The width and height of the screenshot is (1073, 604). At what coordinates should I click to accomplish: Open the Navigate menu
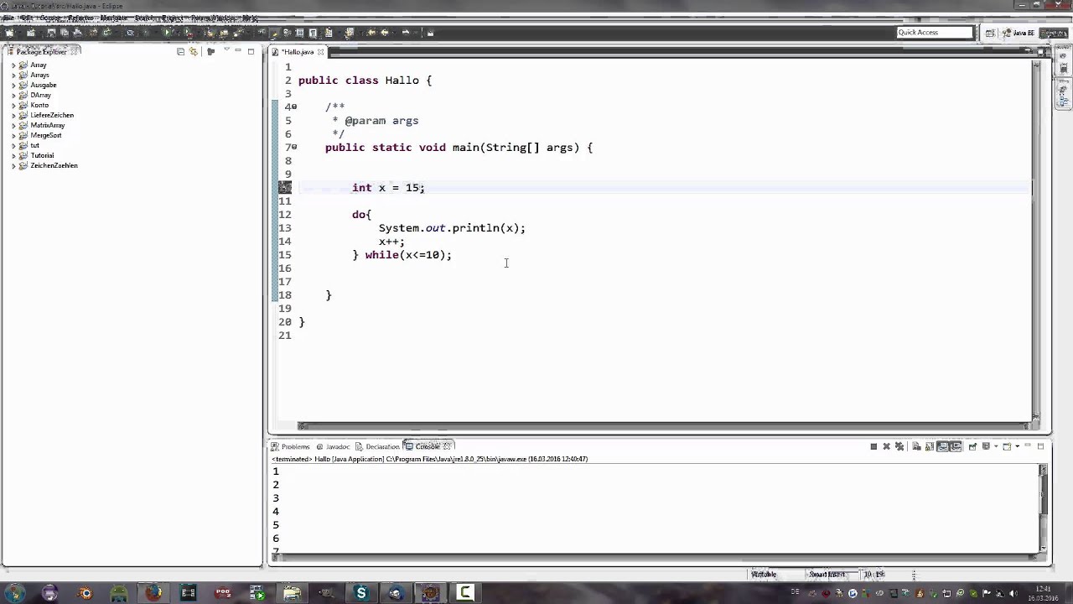coord(114,18)
